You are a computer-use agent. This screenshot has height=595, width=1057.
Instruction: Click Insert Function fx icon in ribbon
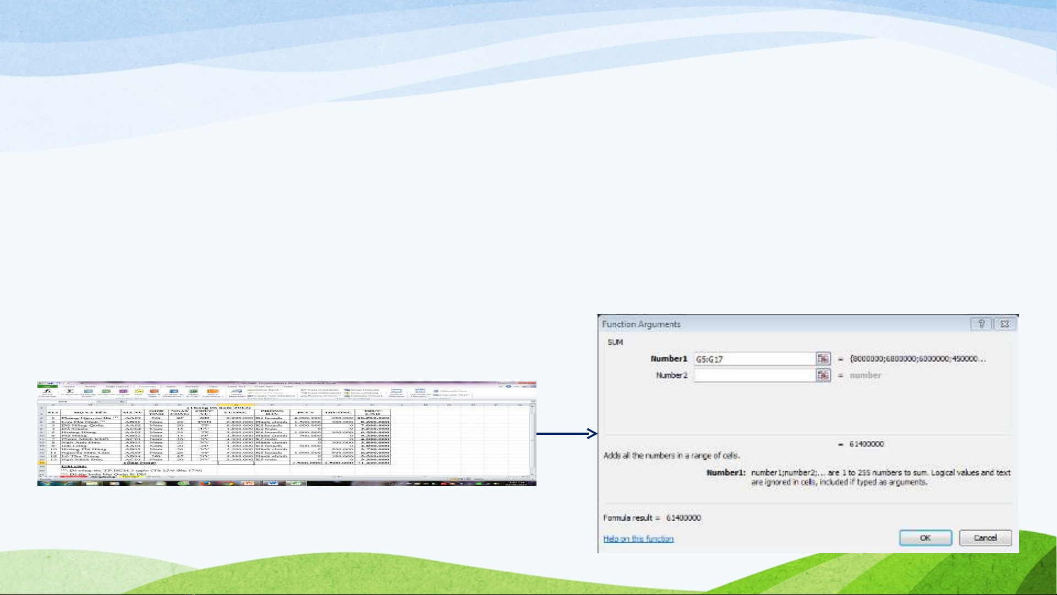(x=47, y=391)
